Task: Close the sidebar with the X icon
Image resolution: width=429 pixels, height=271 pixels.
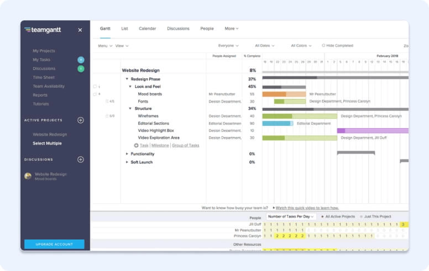Action: click(x=80, y=30)
